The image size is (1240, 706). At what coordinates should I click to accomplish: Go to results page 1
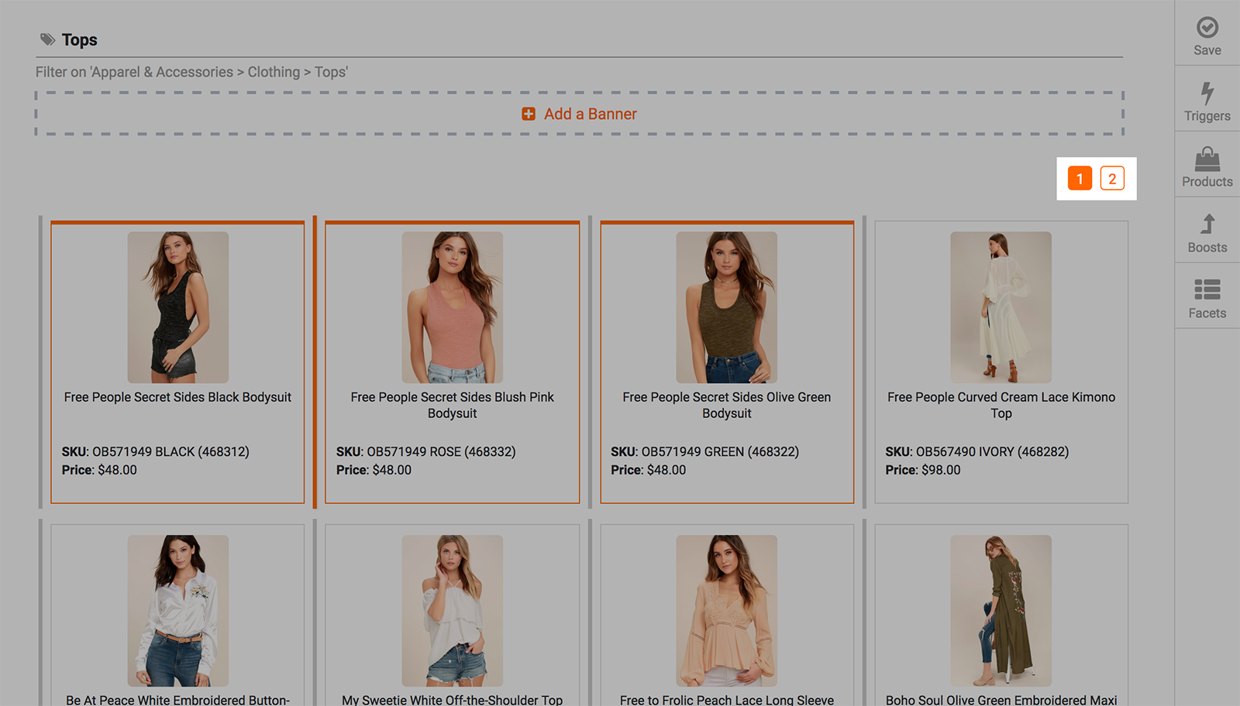point(1080,179)
